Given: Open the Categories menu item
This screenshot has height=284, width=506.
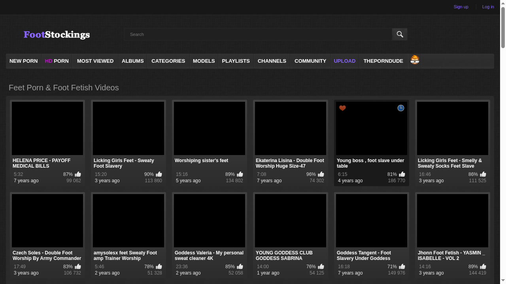Looking at the screenshot, I should (x=168, y=61).
